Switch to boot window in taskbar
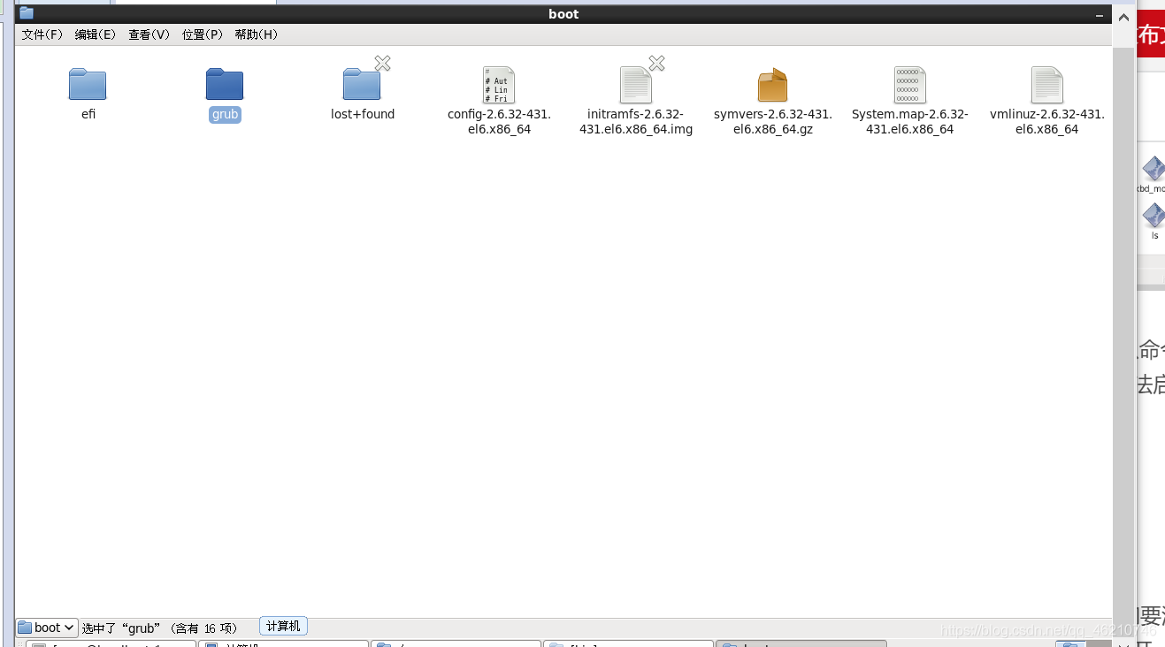Screen dimensions: 1165x647 coord(801,643)
